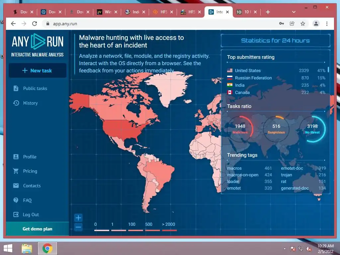Click the top submitters list scrollbar
Viewport: 340px width, 255px height.
click(x=328, y=69)
